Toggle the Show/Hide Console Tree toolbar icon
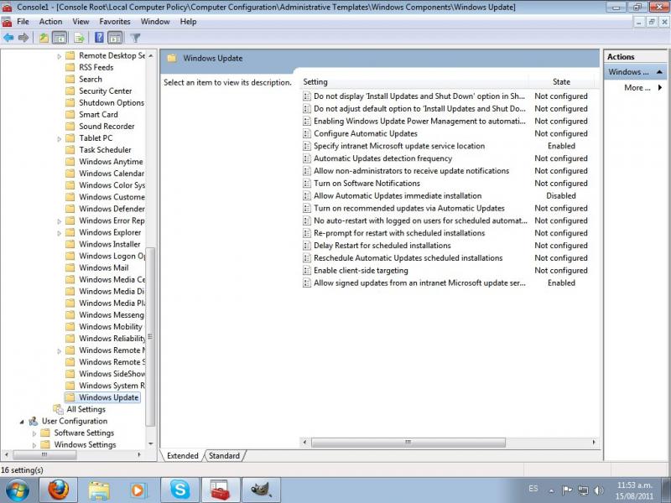671x503 pixels. point(60,38)
